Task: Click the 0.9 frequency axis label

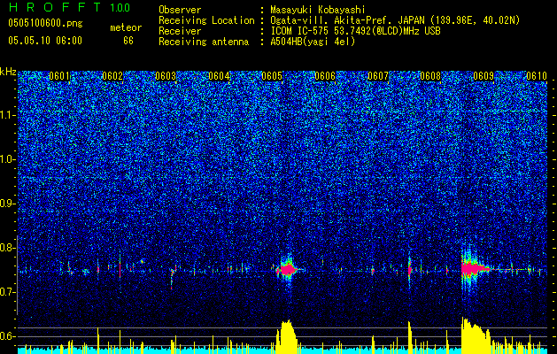Action: pos(8,204)
